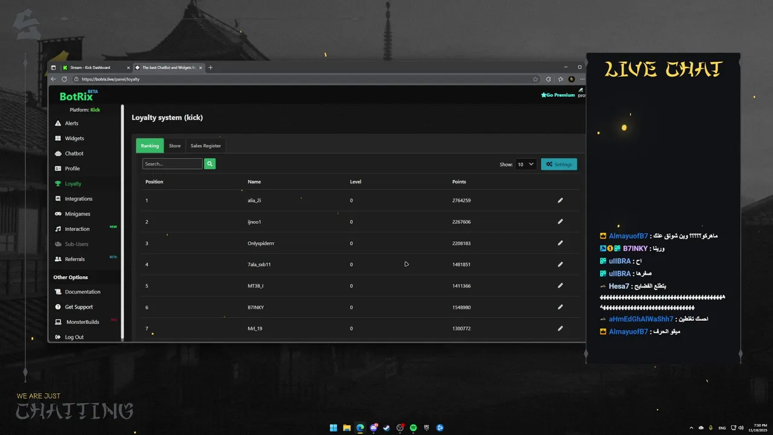Click username Hesa7 in live chat
Viewport: 773px width, 435px height.
619,286
